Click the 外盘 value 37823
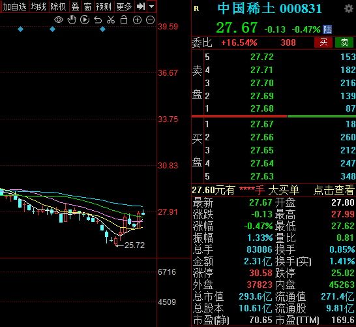This screenshot has height=327, width=356. [260, 285]
